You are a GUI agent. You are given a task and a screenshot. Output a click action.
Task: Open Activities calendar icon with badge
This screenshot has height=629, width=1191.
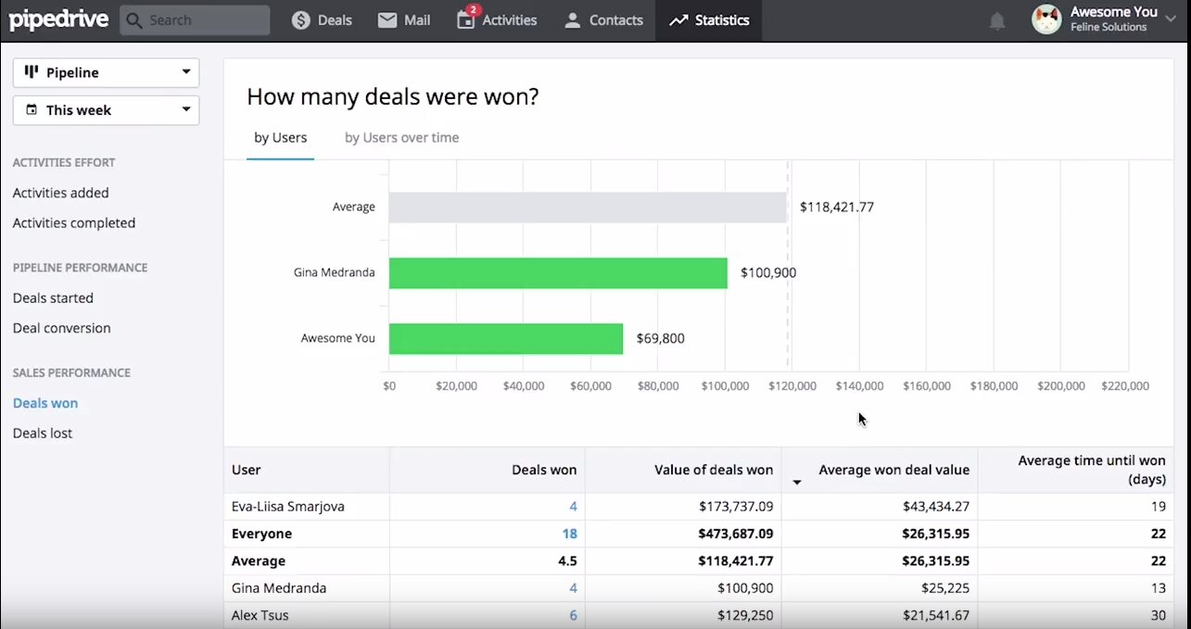465,20
